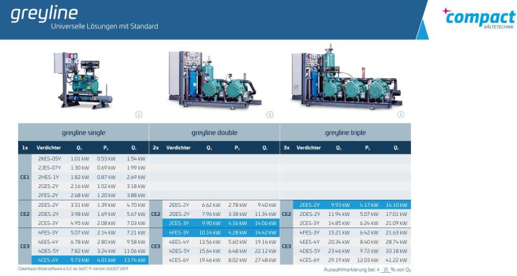
Task: Click 2EES-2Y in the single table
Action: click(x=48, y=205)
